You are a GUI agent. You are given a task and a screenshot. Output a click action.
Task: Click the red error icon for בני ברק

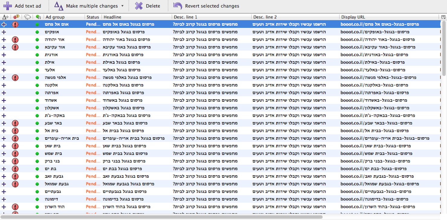15,161
